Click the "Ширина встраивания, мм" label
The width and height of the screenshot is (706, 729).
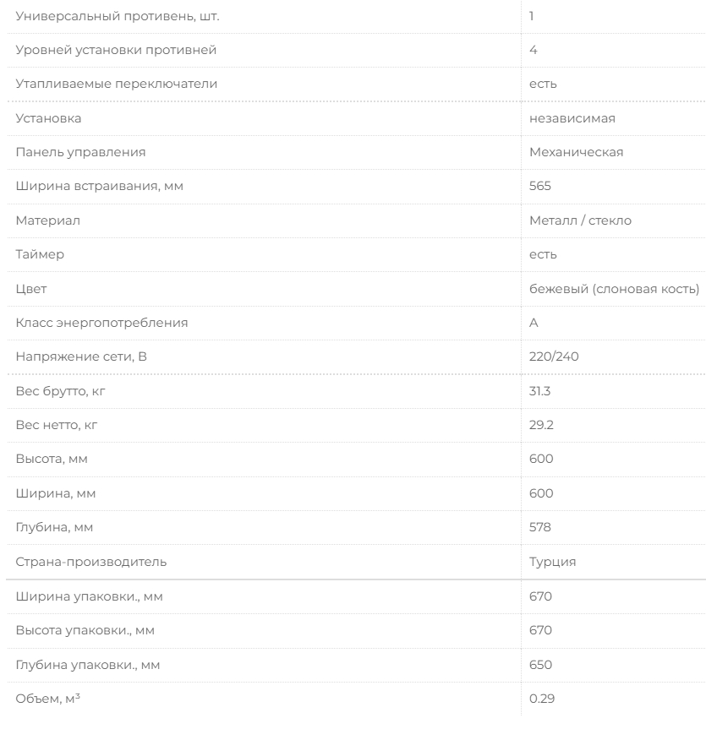pos(99,187)
